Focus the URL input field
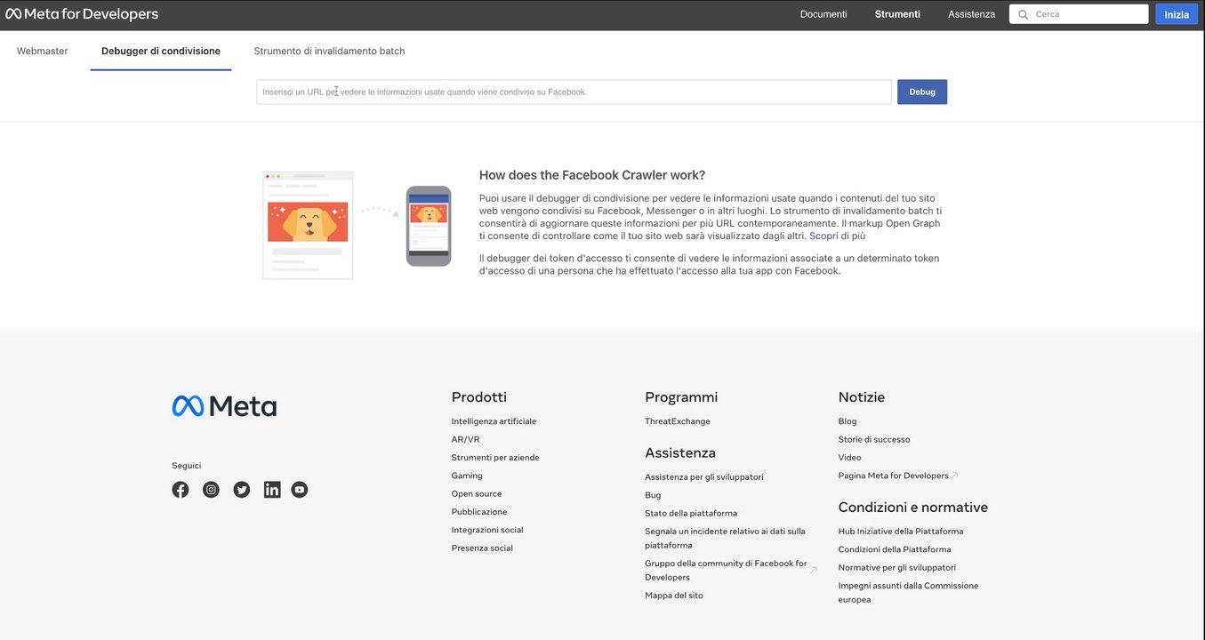Screen dimensions: 1205x640 point(574,92)
